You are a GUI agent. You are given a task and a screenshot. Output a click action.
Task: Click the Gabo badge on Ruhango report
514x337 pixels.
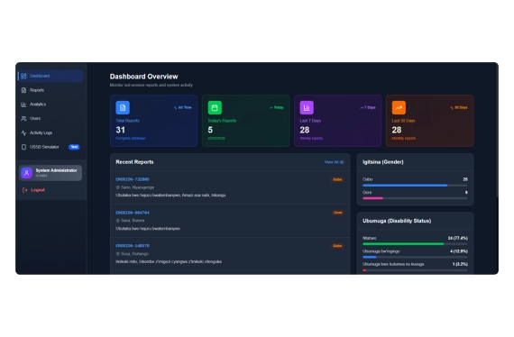(x=337, y=246)
